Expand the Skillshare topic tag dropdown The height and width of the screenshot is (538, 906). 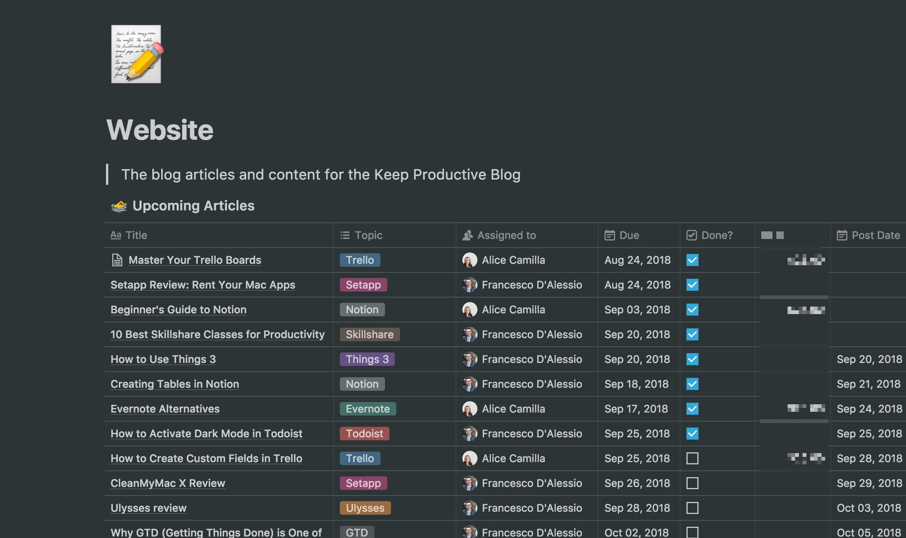(x=370, y=334)
